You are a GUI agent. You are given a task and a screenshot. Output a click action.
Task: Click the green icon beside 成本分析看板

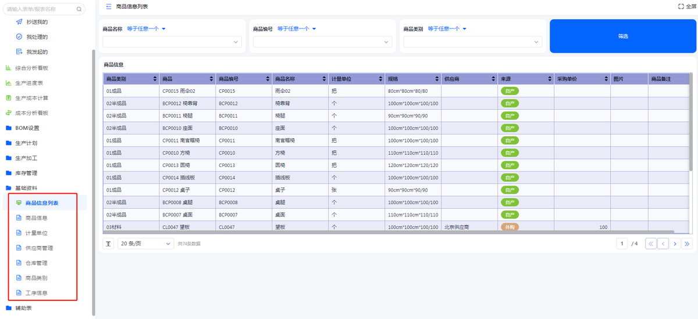[x=9, y=113]
